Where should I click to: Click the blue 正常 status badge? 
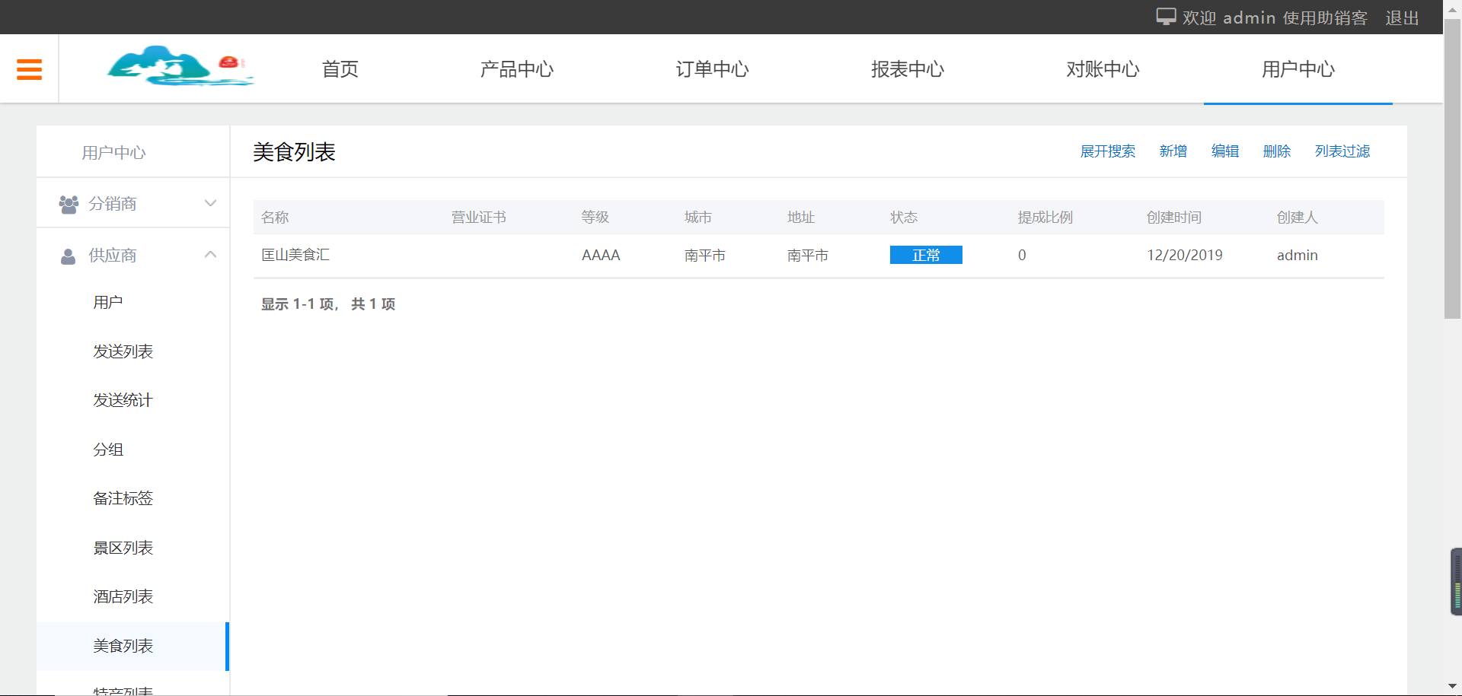[926, 256]
